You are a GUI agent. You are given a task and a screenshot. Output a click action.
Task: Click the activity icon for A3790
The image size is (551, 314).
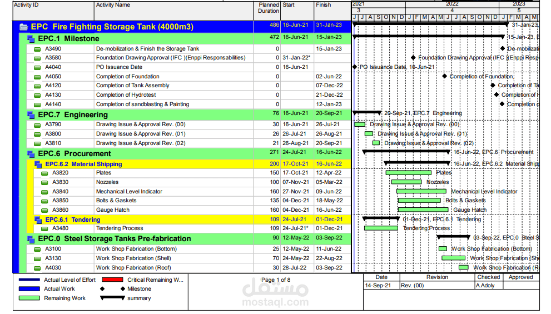tap(37, 125)
